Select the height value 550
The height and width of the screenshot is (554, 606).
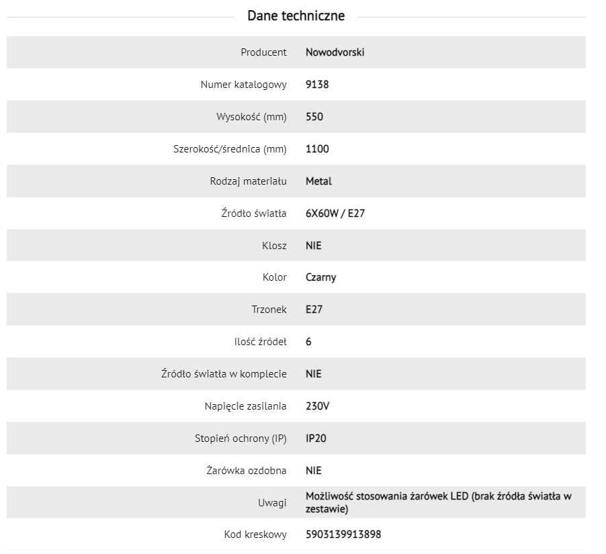(314, 117)
